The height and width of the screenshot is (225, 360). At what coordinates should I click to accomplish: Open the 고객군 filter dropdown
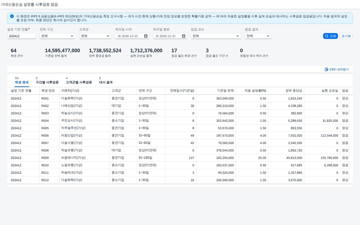(x=95, y=36)
